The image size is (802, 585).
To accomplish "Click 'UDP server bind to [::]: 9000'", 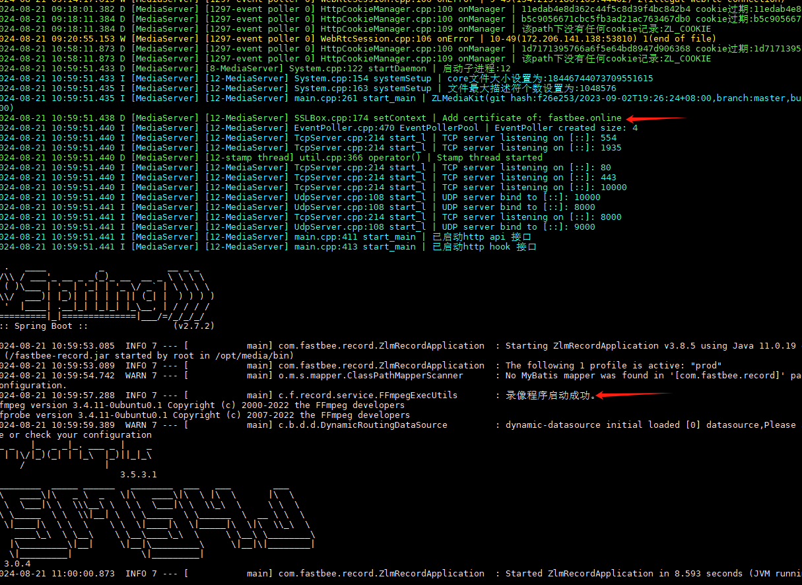I will coord(519,227).
